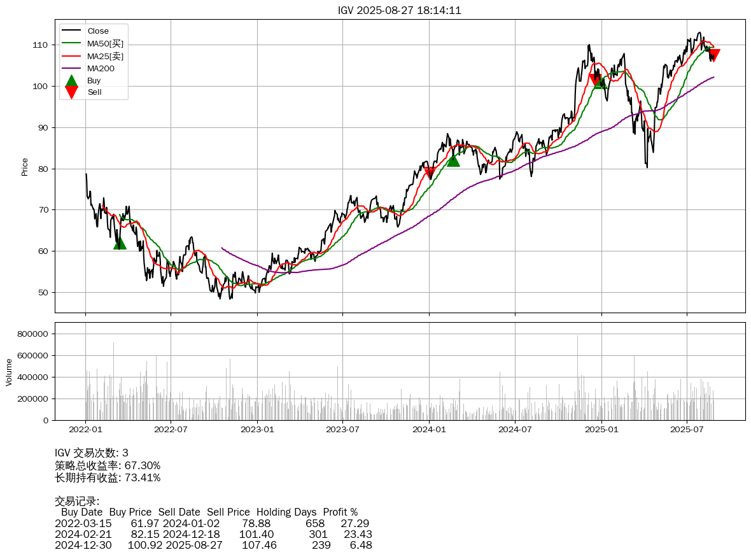The height and width of the screenshot is (557, 751).
Task: Click the Price y-axis label
Action: click(x=25, y=167)
